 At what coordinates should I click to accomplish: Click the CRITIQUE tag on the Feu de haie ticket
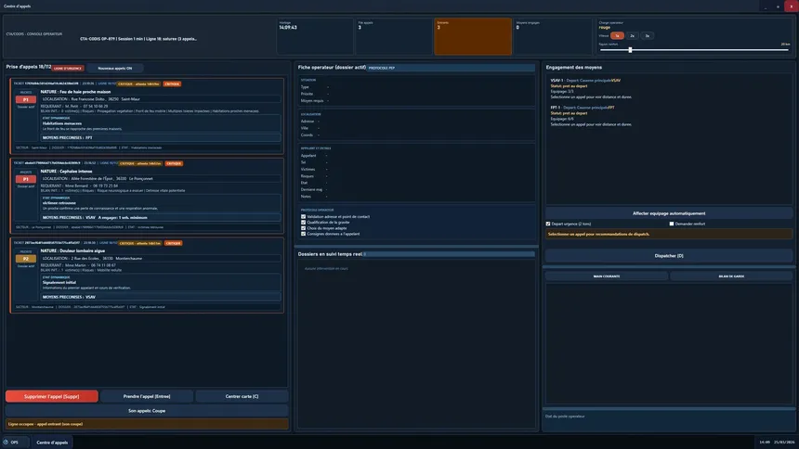[x=172, y=83]
